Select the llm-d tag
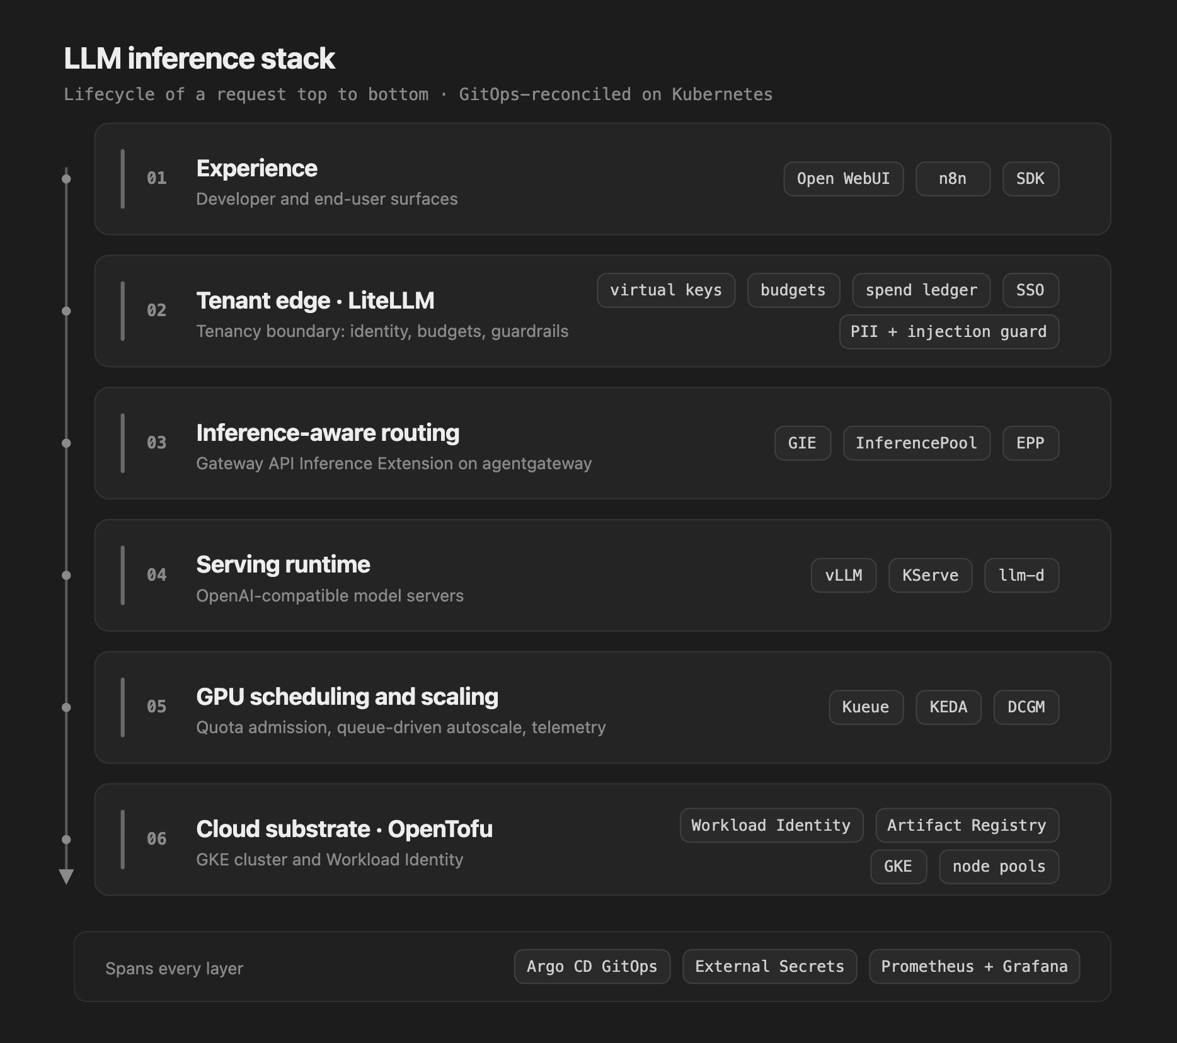Screen dimensions: 1177x1043 point(1021,575)
